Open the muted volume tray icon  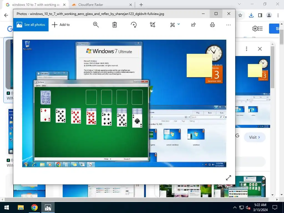click(248, 207)
